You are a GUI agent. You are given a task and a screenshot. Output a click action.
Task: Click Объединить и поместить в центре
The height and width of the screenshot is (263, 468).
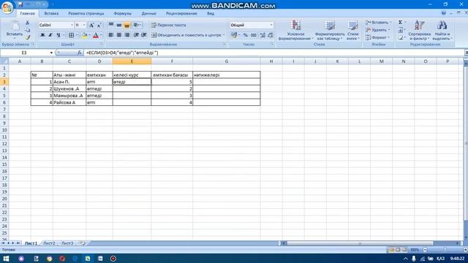(186, 35)
